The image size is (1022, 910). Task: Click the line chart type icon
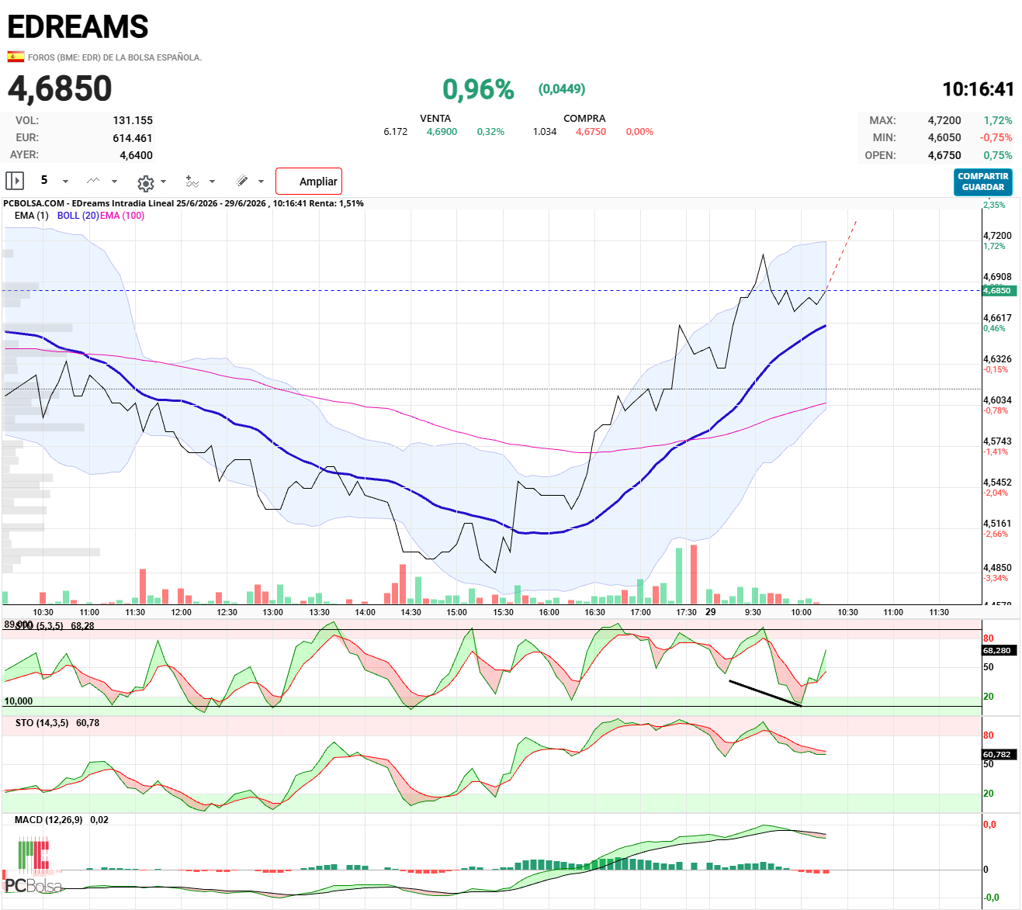pyautogui.click(x=93, y=181)
